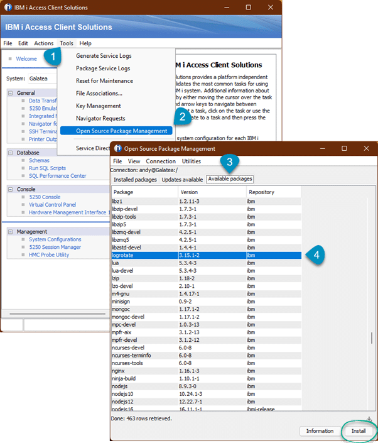378x443 pixels.
Task: Switch to the Installed packages tab
Action: click(134, 179)
